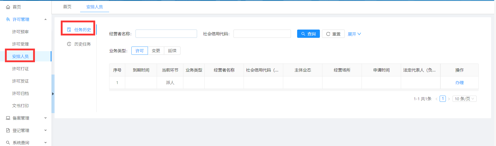Click the 系统查询 magnifier icon
This screenshot has width=496, height=146.
8,143
